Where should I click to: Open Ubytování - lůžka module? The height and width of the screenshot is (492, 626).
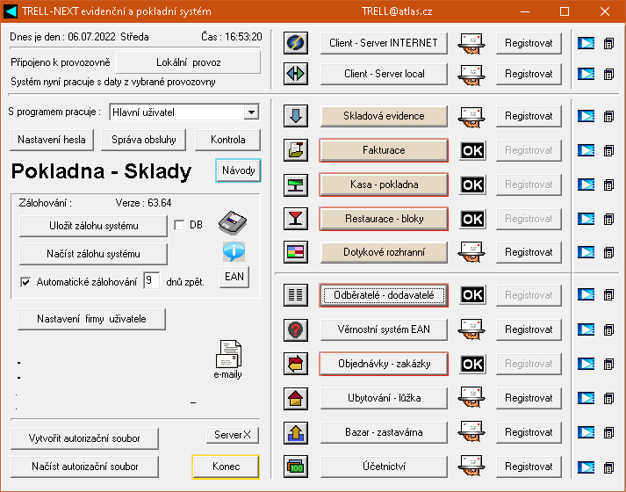tap(384, 398)
